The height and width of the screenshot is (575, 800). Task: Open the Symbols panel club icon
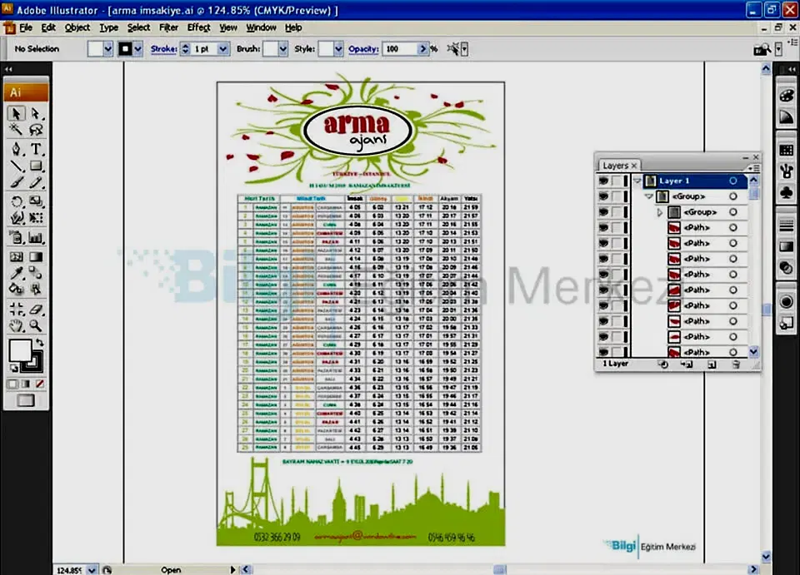click(786, 192)
